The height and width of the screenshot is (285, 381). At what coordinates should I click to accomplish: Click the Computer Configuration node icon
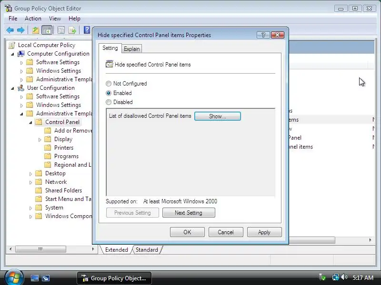pos(21,54)
